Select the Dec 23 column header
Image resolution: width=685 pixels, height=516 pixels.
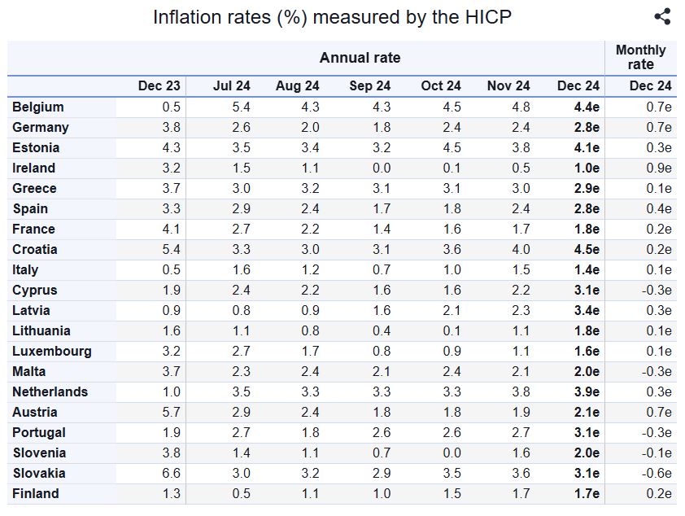pos(159,85)
